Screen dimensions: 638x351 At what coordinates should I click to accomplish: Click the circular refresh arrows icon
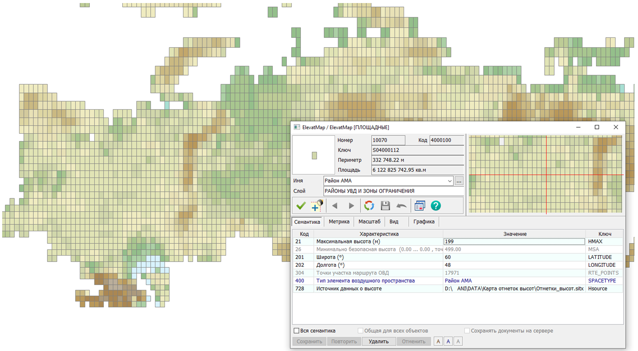pos(369,206)
